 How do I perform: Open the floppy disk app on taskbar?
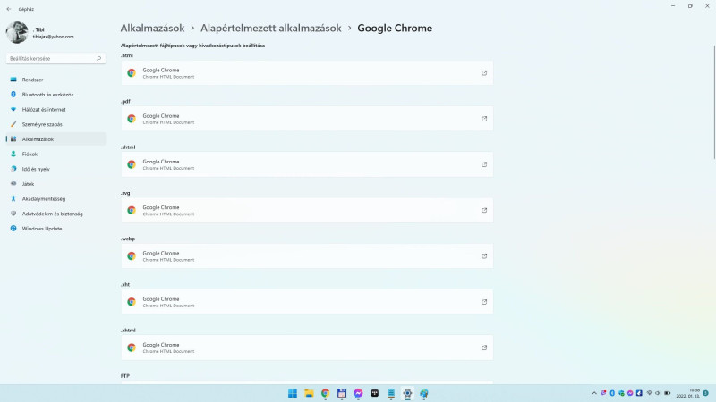pos(342,393)
